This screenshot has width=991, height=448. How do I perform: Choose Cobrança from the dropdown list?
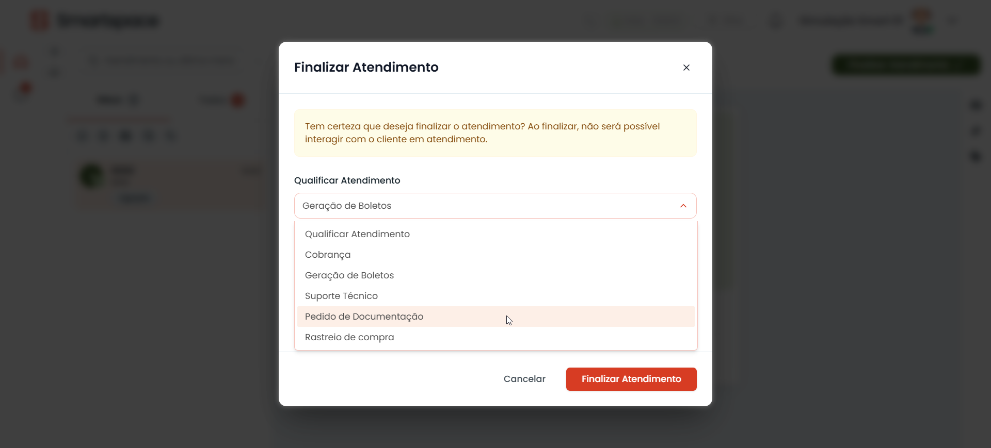coord(328,255)
